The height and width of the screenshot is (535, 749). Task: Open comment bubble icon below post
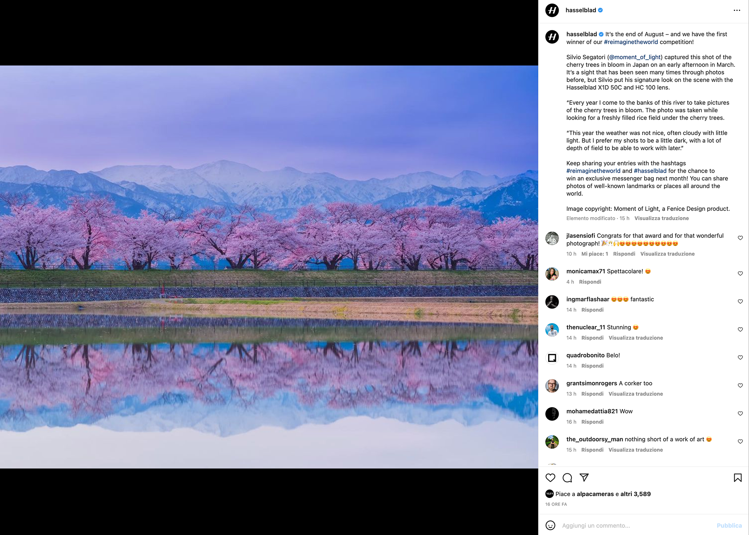coord(567,478)
